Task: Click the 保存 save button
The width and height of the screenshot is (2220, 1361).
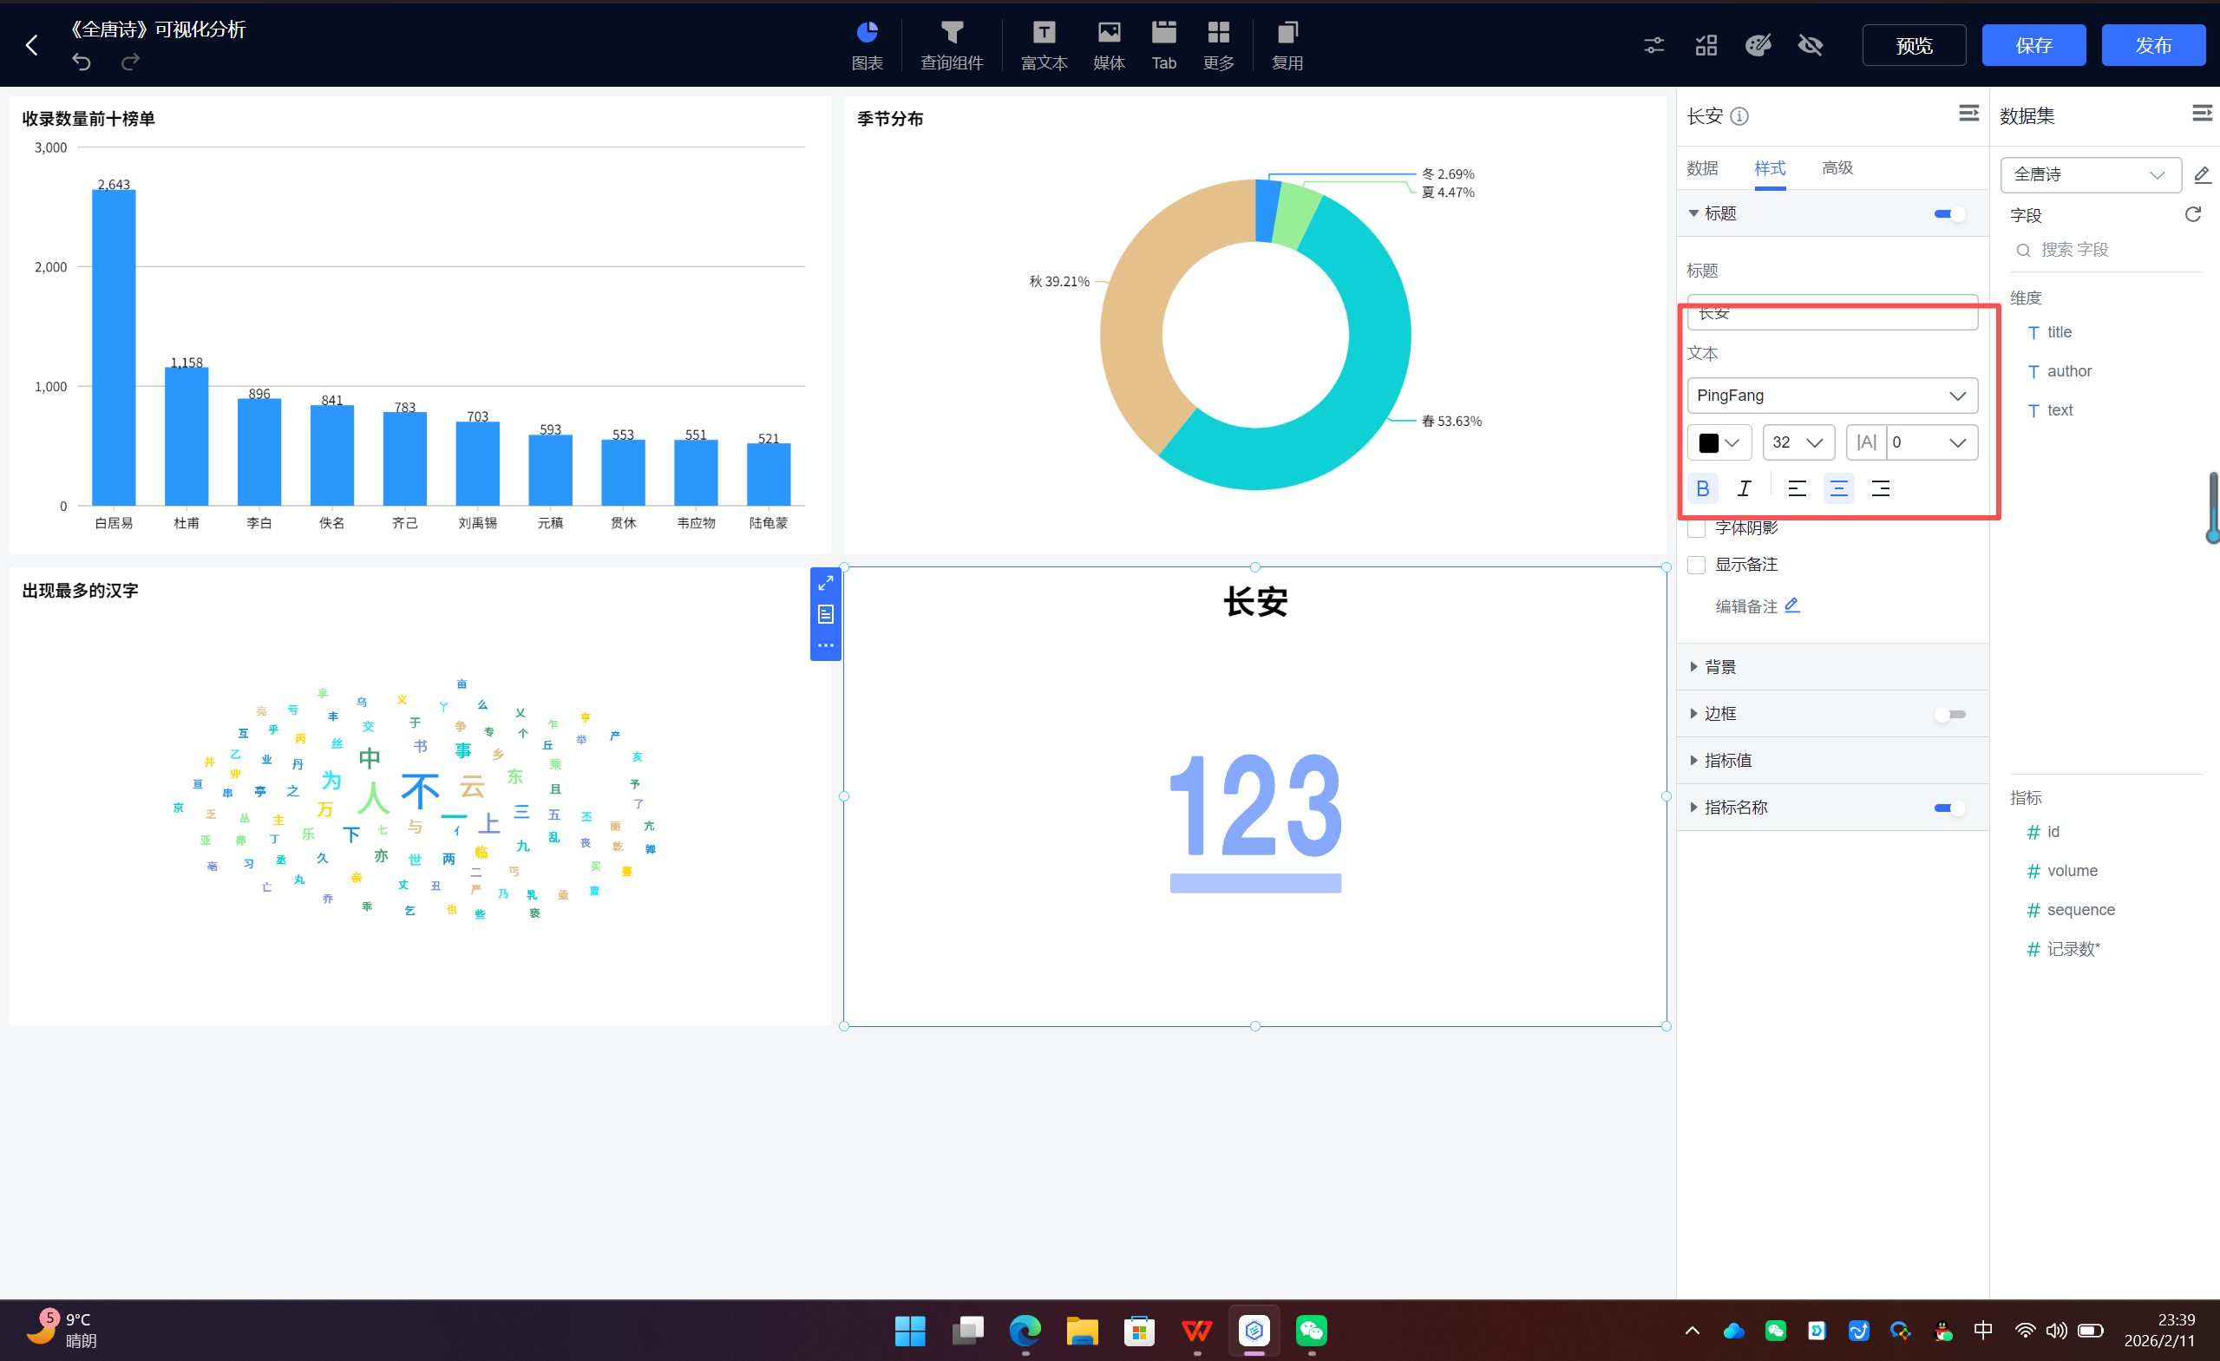Action: 2033,45
